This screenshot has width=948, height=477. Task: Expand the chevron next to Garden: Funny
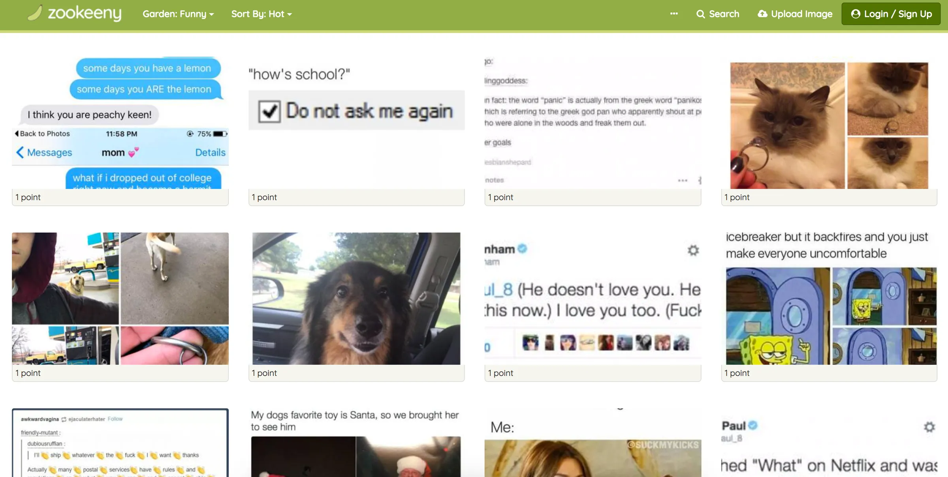pos(211,15)
